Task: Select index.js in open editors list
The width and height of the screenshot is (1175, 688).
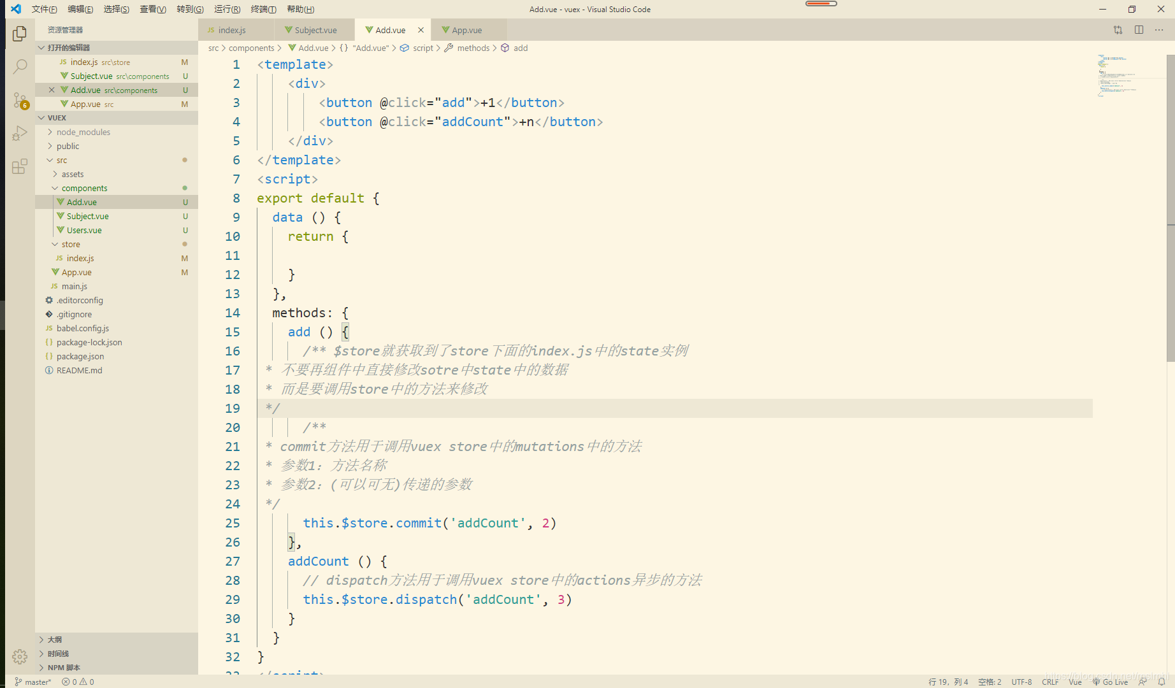Action: click(117, 62)
